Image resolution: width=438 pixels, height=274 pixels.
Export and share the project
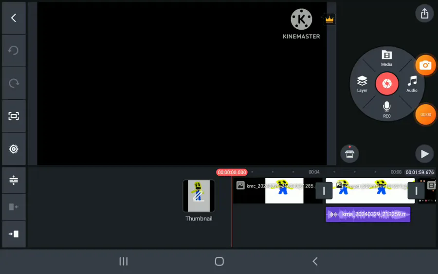point(424,14)
